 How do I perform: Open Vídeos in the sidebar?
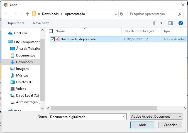[x=21, y=89]
